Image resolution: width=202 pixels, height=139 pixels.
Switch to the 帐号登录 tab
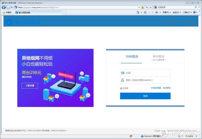tap(159, 58)
